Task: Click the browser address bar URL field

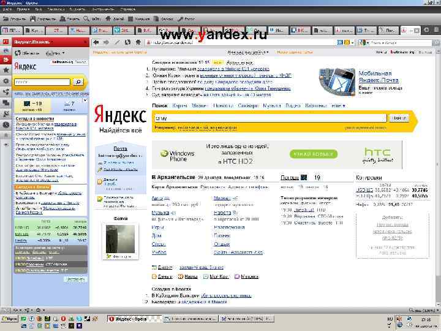Action: point(241,42)
